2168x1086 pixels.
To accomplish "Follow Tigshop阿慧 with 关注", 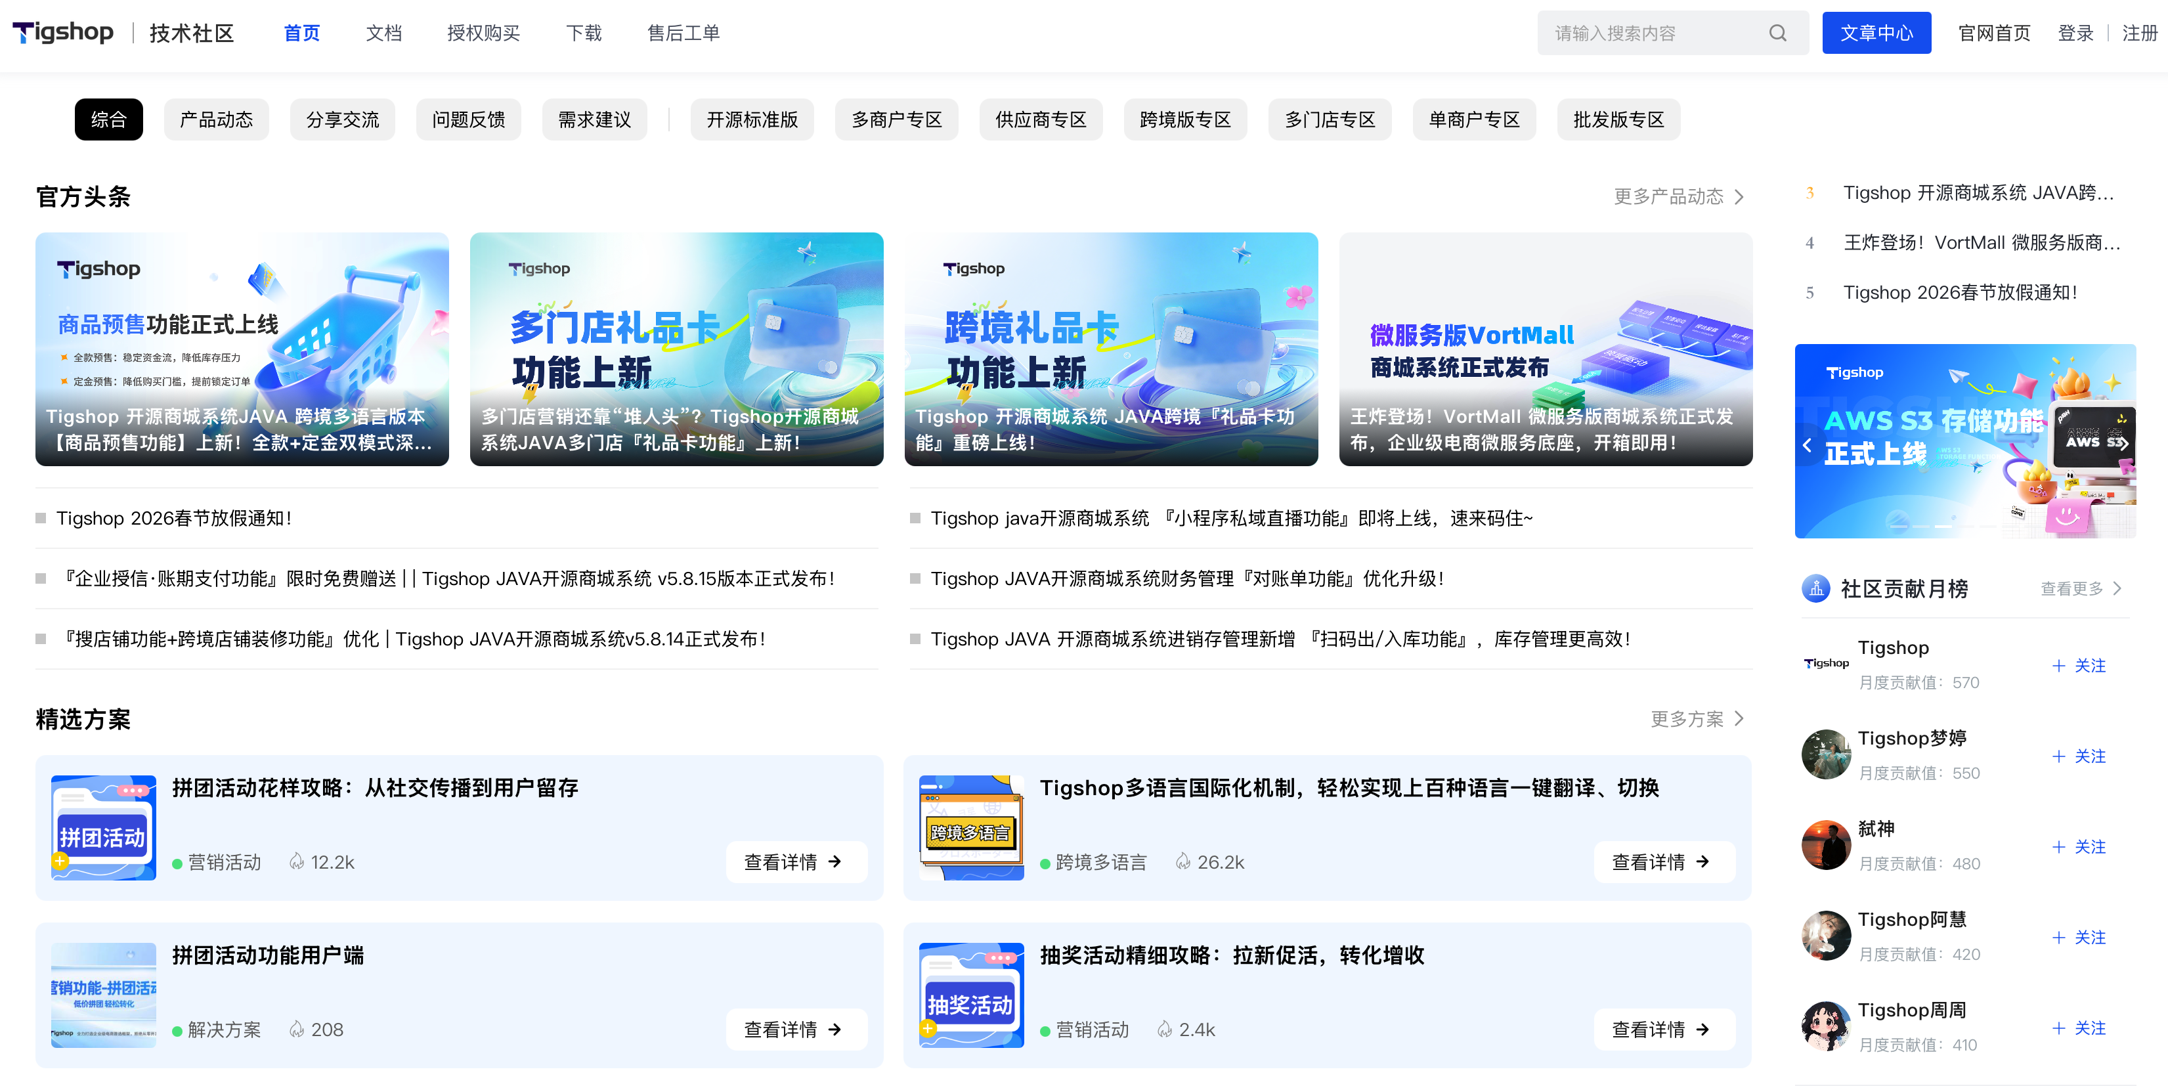I will click(x=2079, y=938).
